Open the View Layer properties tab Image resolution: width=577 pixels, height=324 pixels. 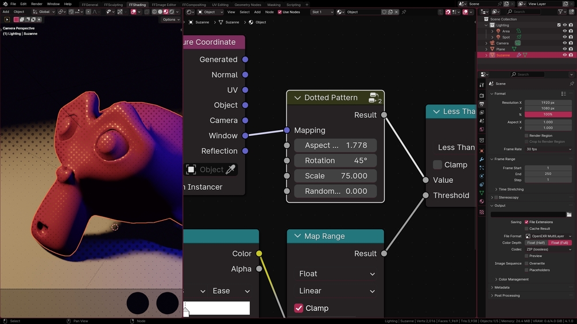pyautogui.click(x=482, y=112)
